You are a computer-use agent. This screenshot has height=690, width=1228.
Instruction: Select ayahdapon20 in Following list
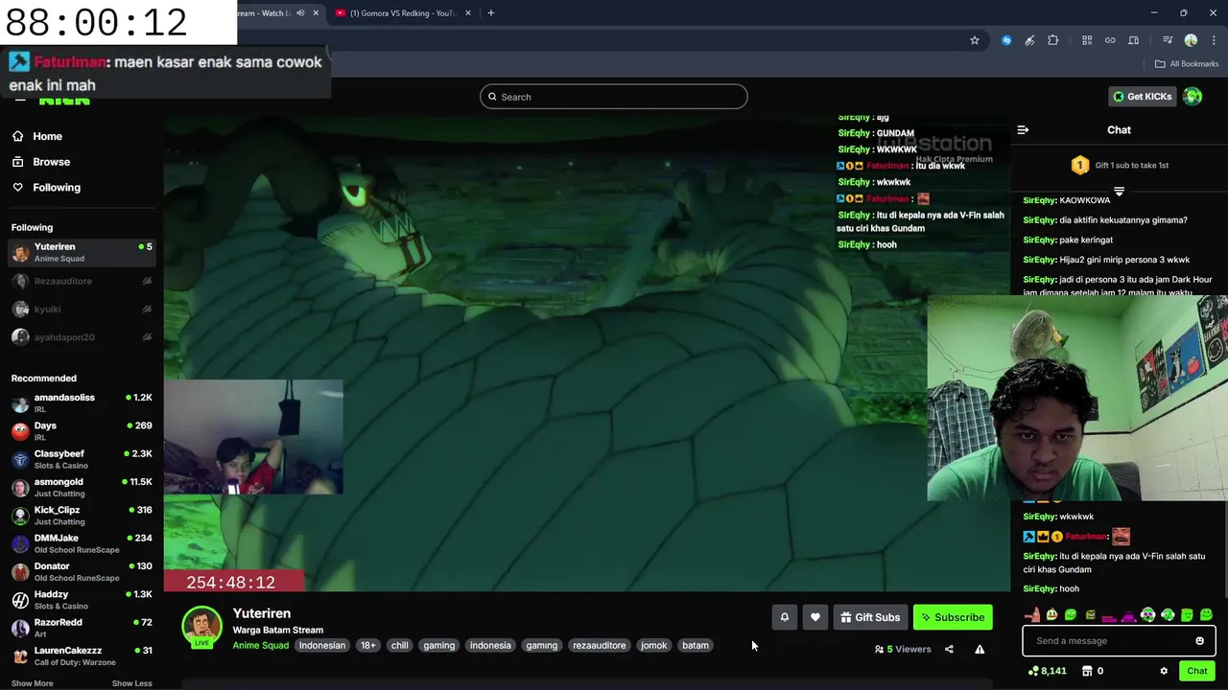point(82,336)
